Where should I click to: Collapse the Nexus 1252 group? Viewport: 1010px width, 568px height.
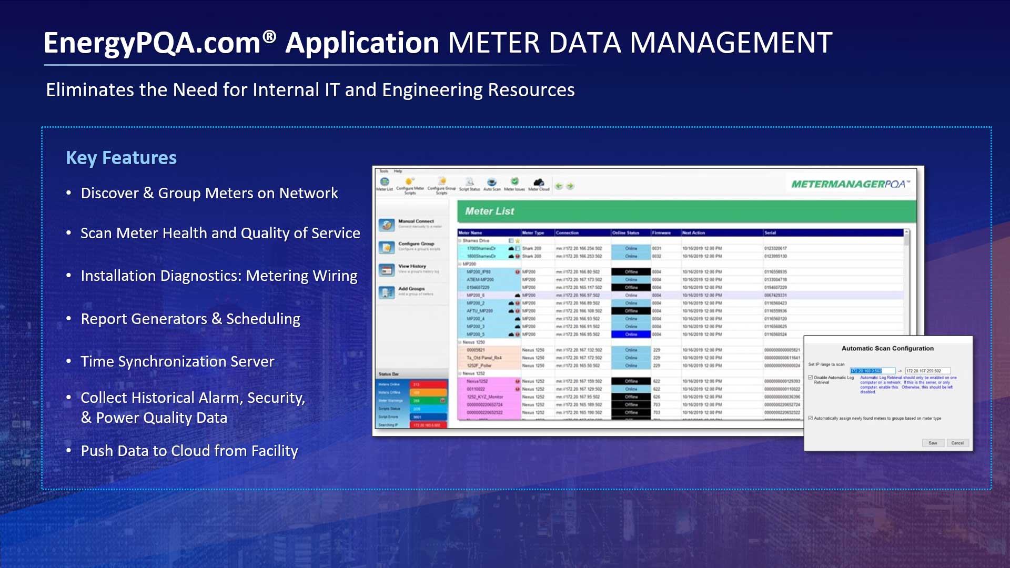point(460,373)
